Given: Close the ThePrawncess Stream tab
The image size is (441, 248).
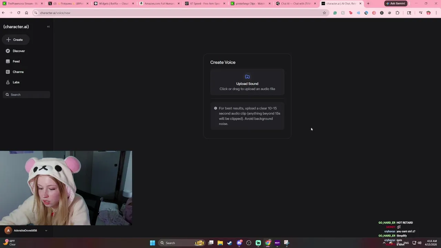Looking at the screenshot, I should [42, 3].
